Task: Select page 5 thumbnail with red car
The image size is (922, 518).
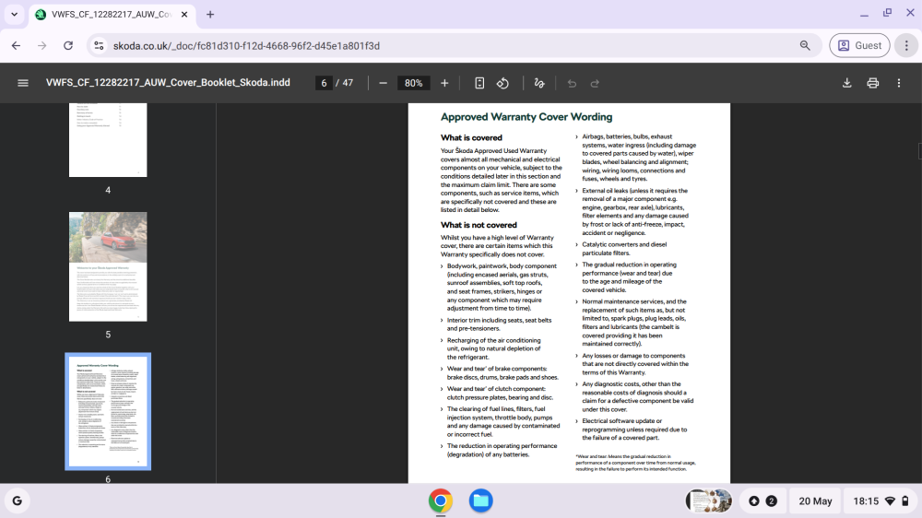Action: [x=108, y=266]
